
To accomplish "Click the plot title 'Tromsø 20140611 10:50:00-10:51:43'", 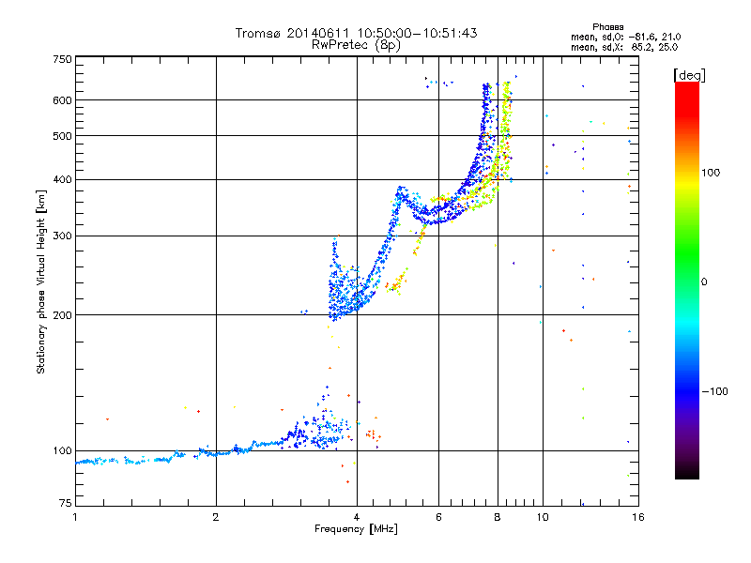I will coord(356,33).
